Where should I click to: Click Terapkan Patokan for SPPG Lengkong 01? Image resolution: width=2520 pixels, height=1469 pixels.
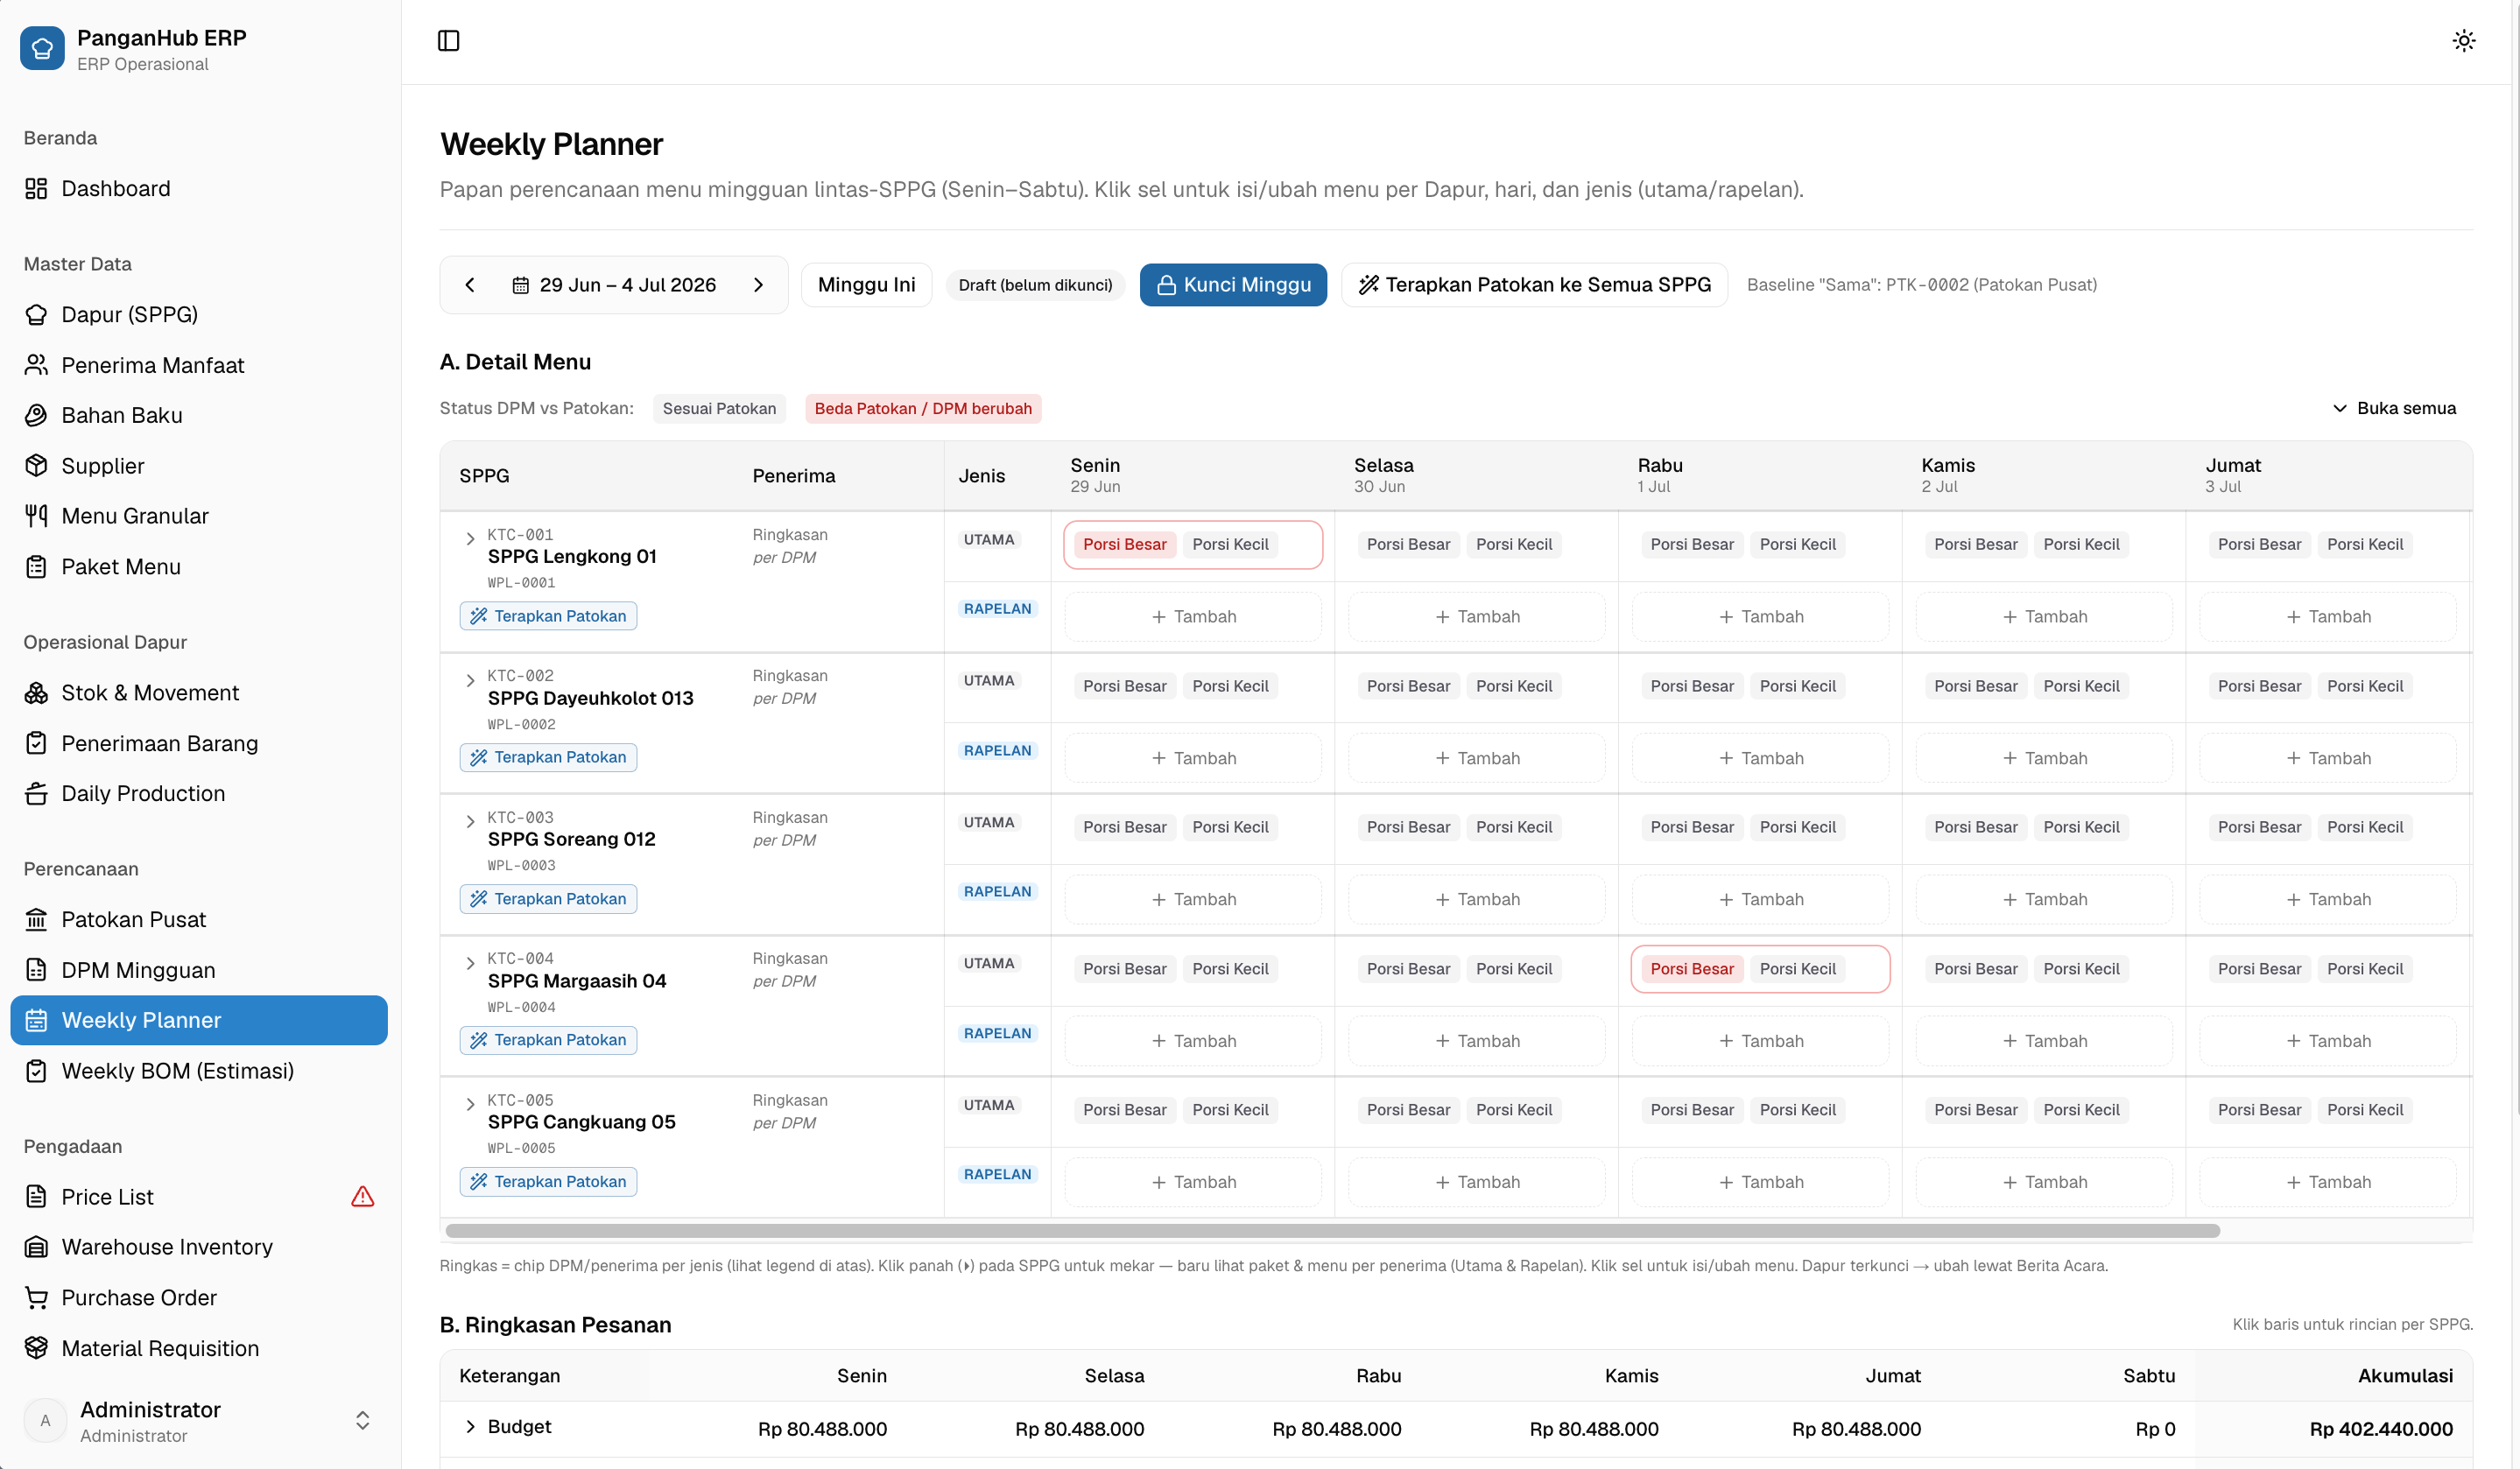click(548, 616)
